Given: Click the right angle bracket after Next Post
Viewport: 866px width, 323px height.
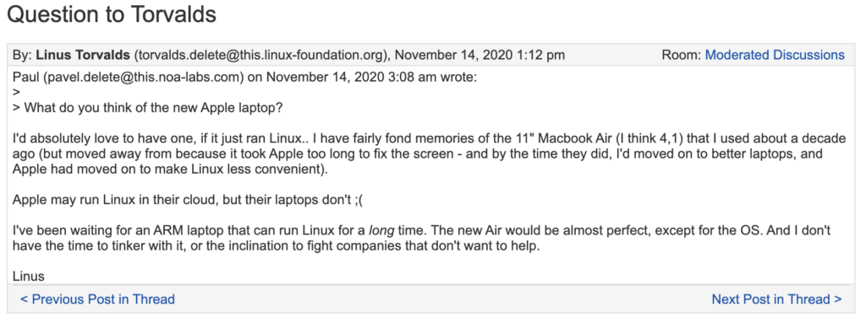Looking at the screenshot, I should 838,299.
